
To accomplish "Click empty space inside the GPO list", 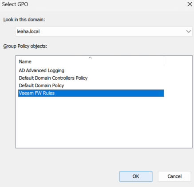I will click(x=104, y=123).
